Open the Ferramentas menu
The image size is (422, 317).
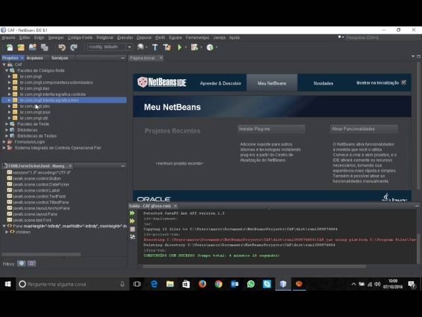click(197, 38)
